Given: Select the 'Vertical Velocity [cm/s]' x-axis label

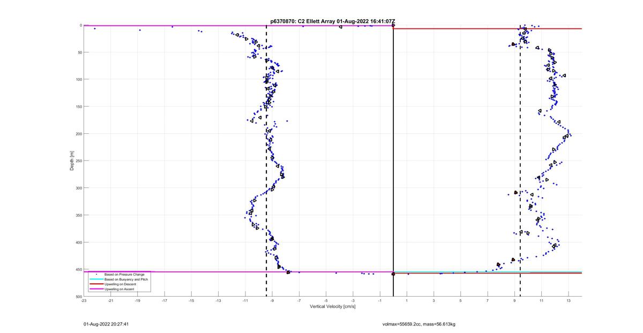Looking at the screenshot, I should [333, 307].
